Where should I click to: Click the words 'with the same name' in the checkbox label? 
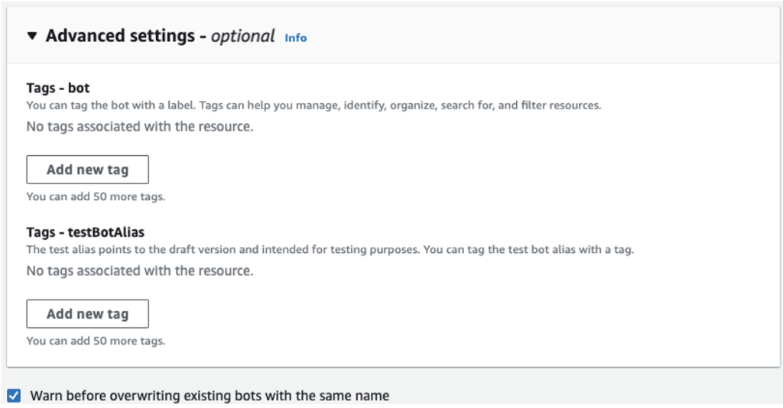click(x=335, y=396)
